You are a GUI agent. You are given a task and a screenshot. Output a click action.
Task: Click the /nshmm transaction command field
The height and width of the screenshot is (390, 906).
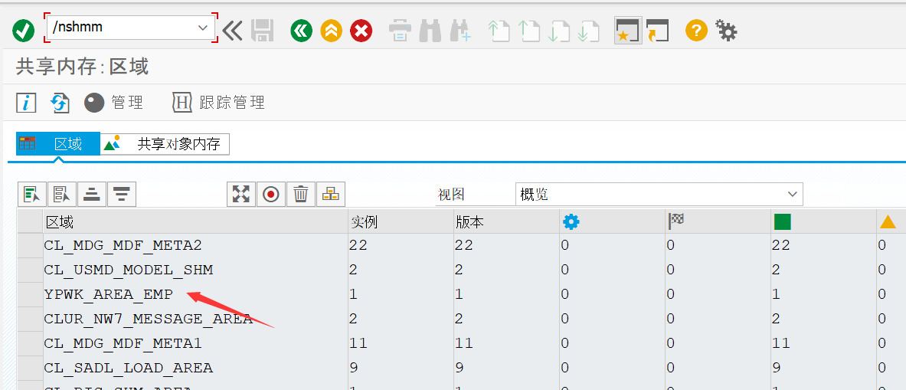pos(131,27)
